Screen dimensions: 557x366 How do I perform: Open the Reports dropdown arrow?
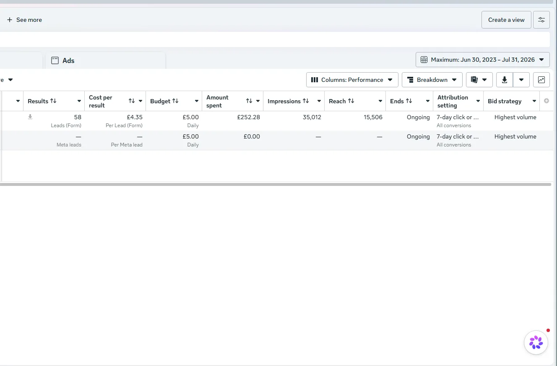pyautogui.click(x=484, y=80)
